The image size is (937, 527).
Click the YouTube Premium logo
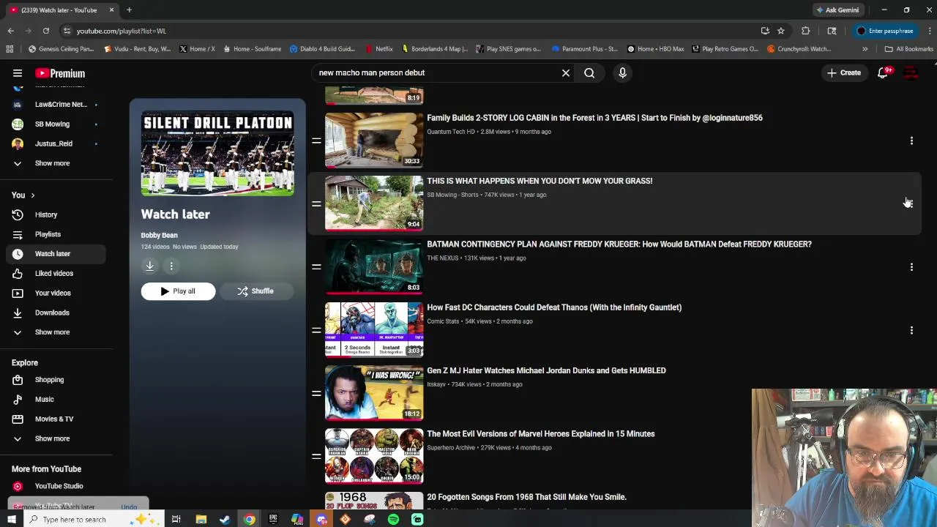pyautogui.click(x=60, y=73)
